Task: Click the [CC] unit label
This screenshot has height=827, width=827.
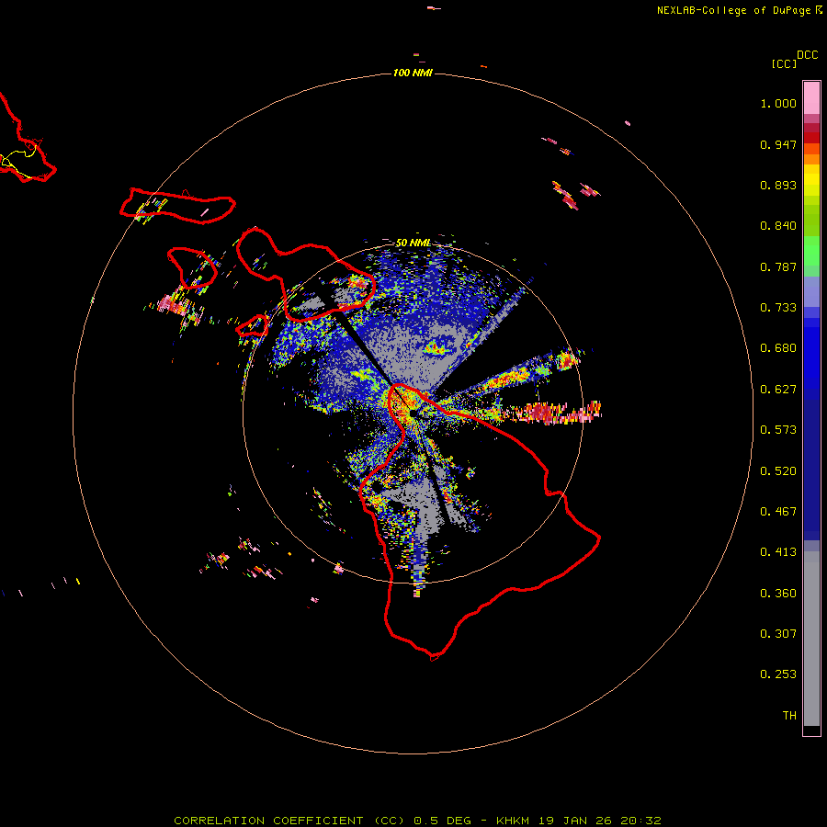Action: (x=785, y=63)
